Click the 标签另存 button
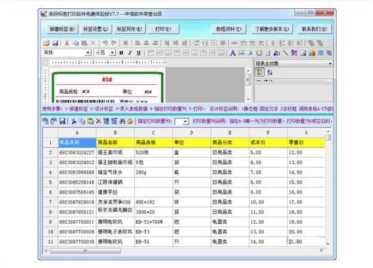373x268 pixels. click(x=129, y=29)
